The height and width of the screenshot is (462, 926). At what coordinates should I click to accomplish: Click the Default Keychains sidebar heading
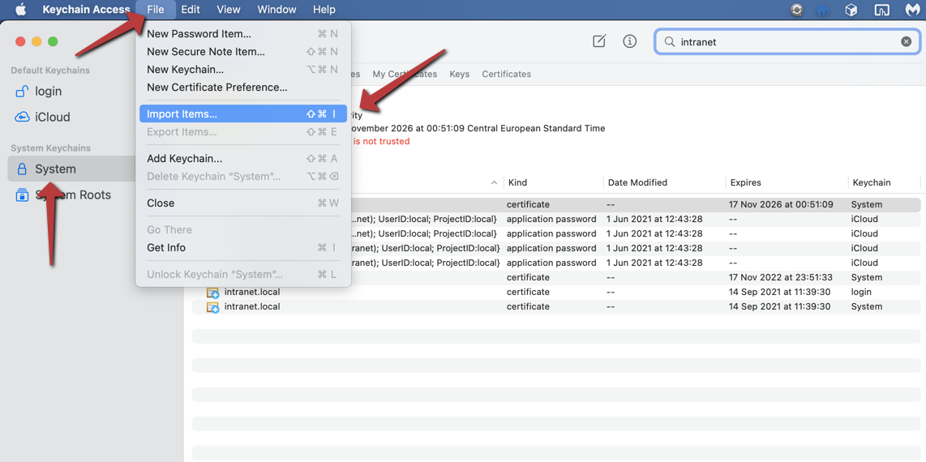tap(50, 71)
